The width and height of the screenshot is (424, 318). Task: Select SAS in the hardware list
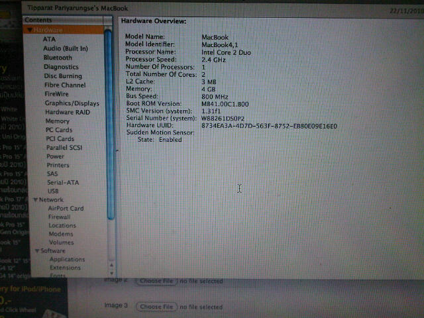pos(52,174)
